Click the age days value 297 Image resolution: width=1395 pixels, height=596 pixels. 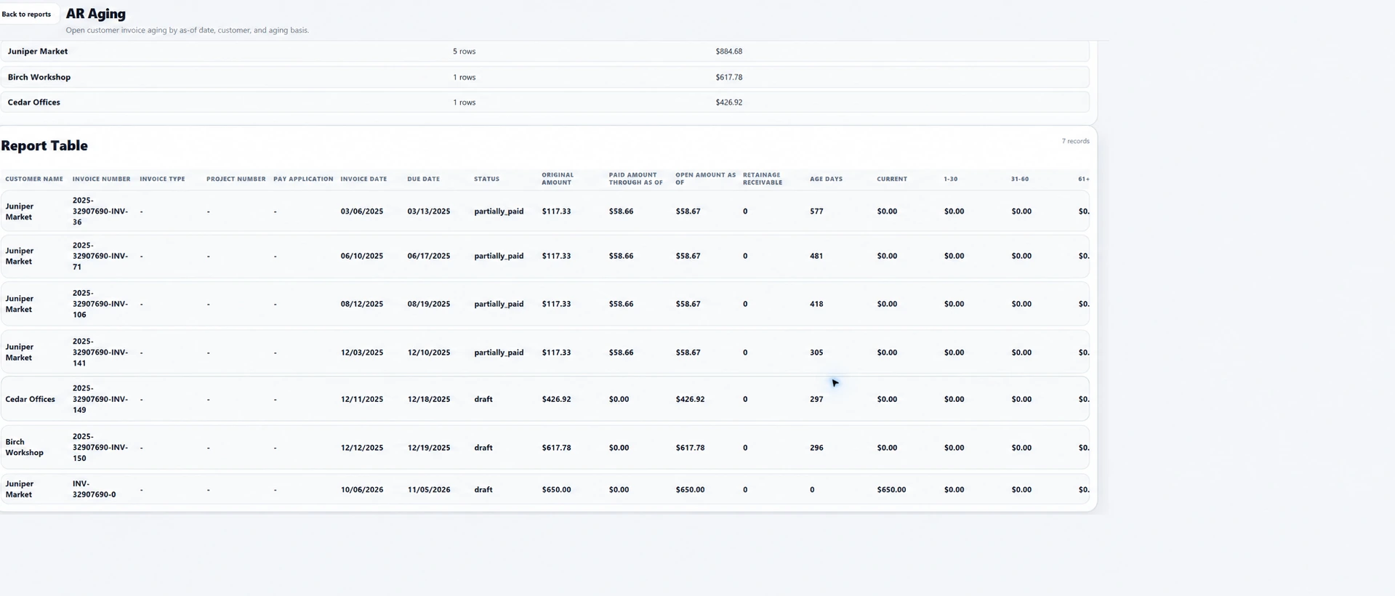[x=816, y=399]
